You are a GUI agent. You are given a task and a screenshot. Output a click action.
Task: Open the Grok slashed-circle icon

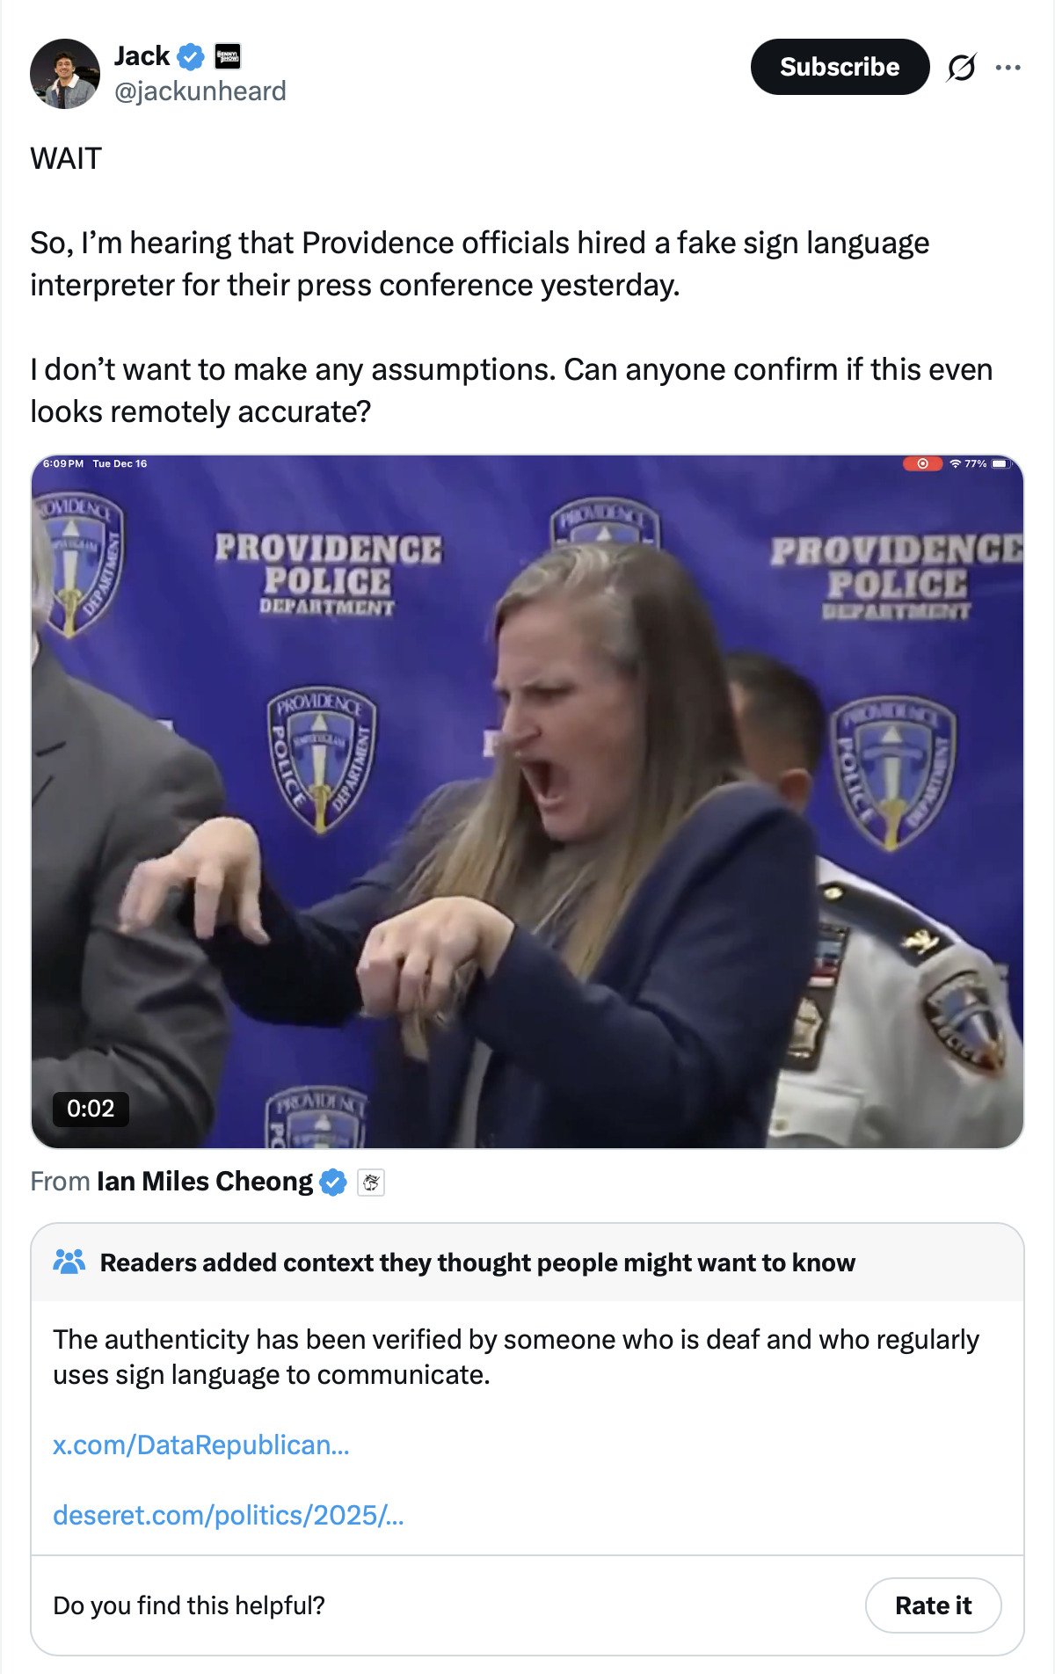point(961,68)
